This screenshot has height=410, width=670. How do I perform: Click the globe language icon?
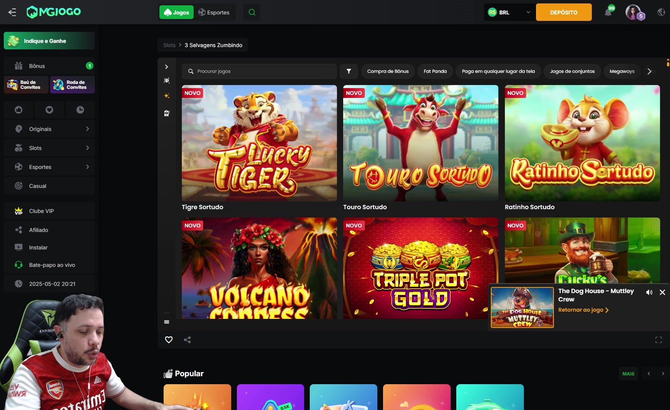click(x=661, y=12)
